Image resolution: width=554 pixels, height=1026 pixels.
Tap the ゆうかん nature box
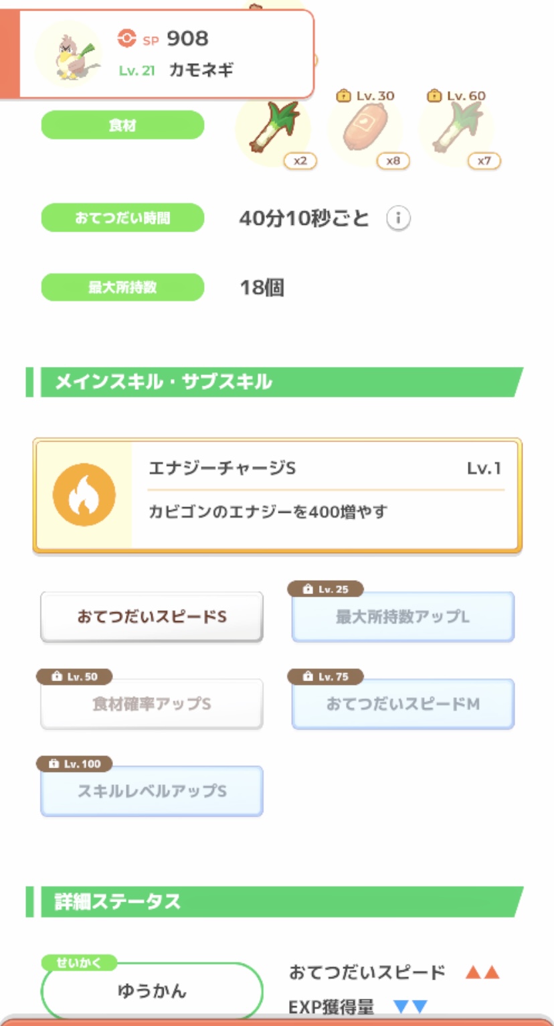point(152,991)
